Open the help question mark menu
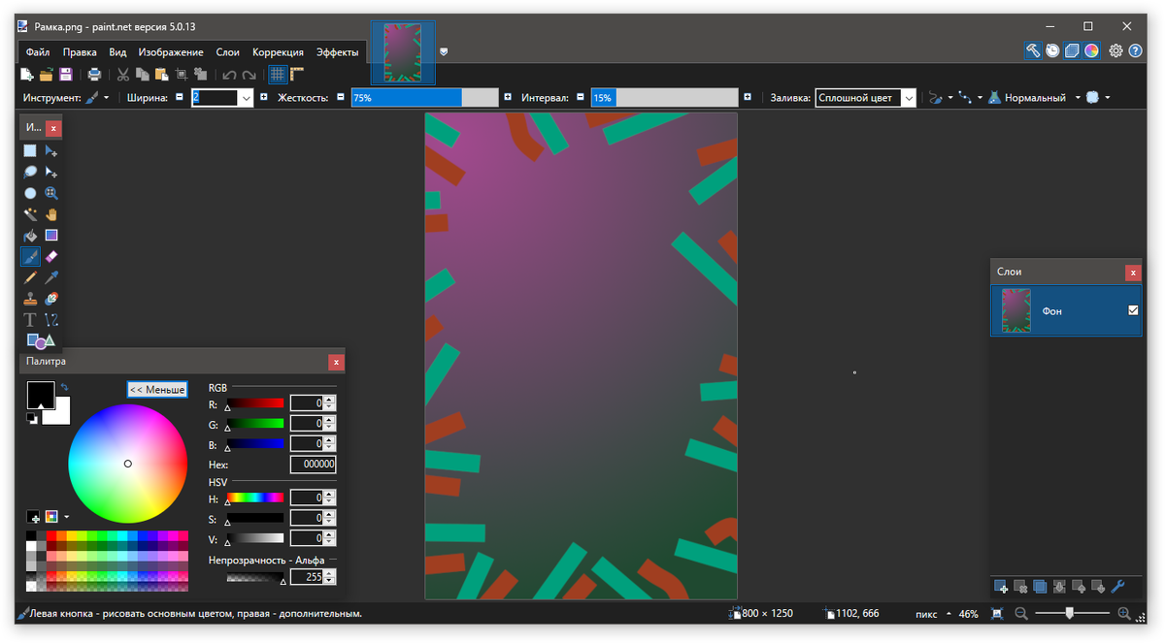This screenshot has width=1165, height=643. pos(1135,50)
